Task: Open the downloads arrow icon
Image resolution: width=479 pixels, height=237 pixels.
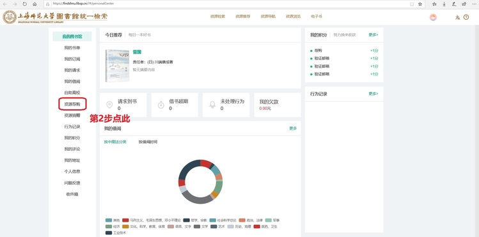Action: pyautogui.click(x=444, y=4)
